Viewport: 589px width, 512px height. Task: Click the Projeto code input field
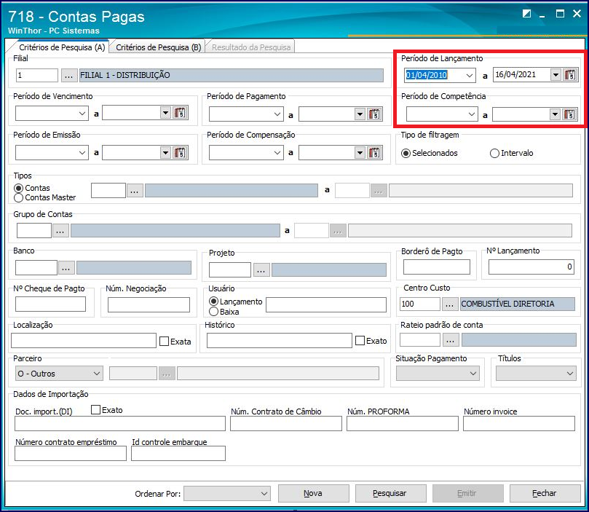(230, 269)
